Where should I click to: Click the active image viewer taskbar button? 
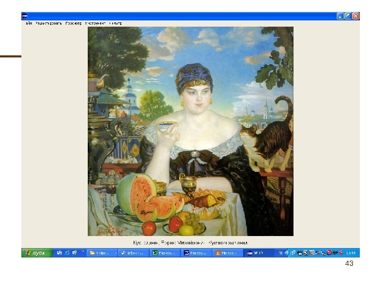click(x=259, y=253)
